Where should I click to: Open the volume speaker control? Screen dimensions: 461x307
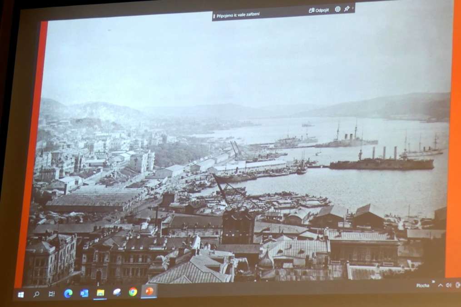point(449,285)
